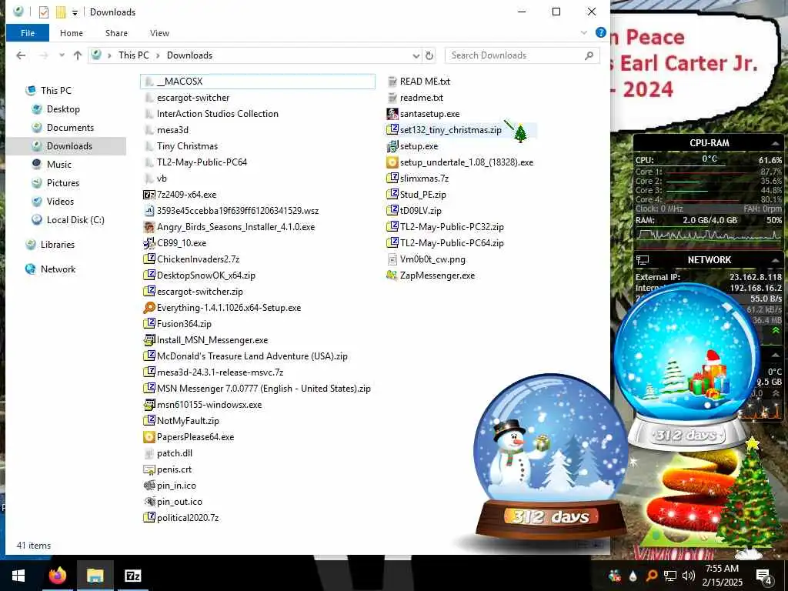
Task: Select the CB99_10.exe icon
Action: [x=149, y=243]
